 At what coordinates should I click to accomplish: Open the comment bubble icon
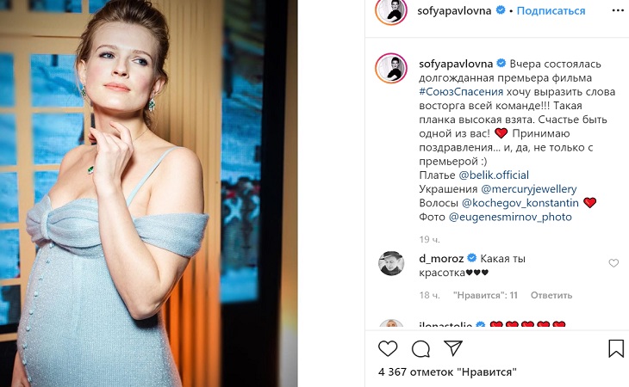click(420, 348)
